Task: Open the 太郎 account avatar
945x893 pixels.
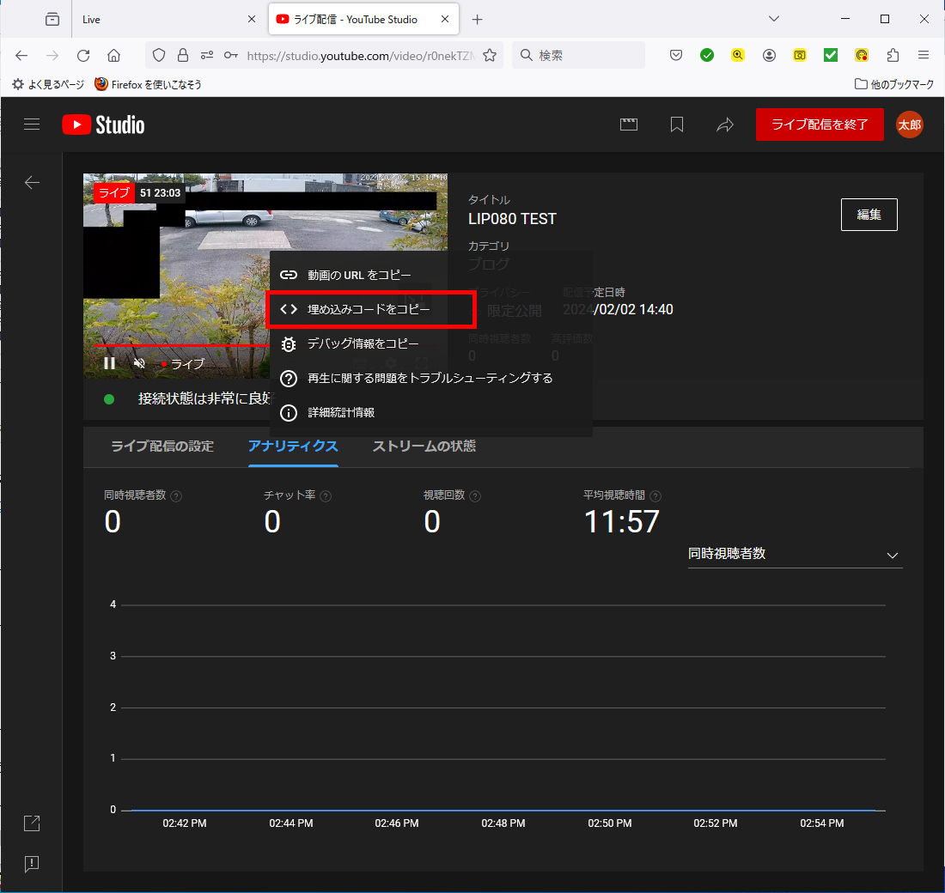Action: pyautogui.click(x=910, y=125)
